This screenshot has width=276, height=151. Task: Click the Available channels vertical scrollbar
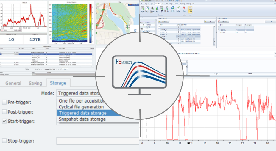coord(214,36)
